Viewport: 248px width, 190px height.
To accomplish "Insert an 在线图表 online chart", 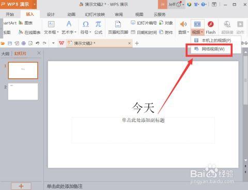I will pos(29,32).
